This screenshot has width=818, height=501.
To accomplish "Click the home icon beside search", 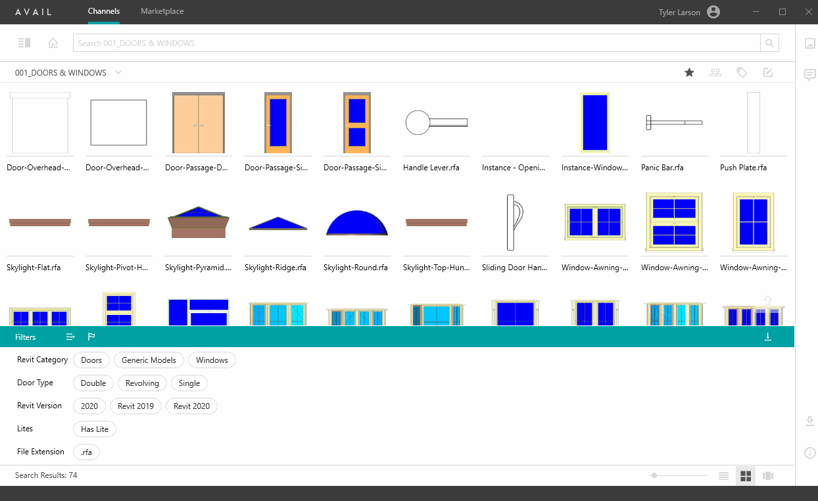I will (53, 43).
